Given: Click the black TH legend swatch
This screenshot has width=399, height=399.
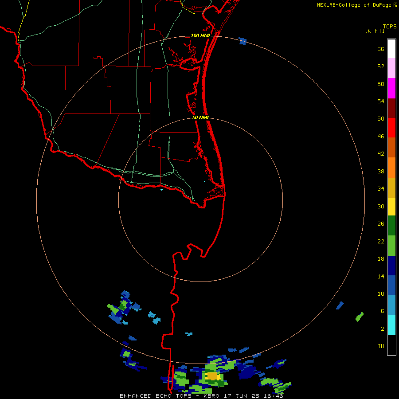Looking at the screenshot, I should coord(391,345).
